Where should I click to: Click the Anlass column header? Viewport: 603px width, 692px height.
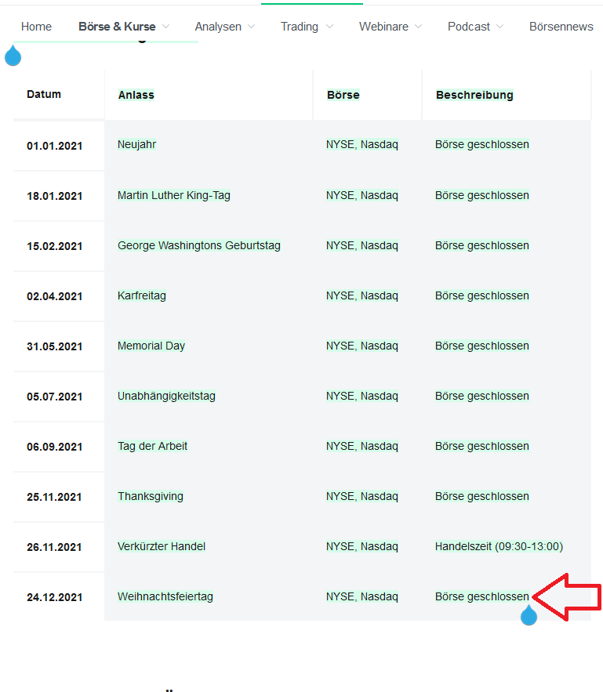pos(136,95)
